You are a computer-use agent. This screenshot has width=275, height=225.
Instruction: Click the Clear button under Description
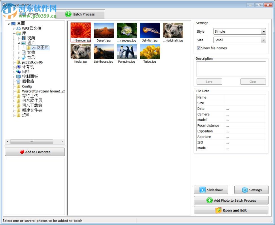coord(253,81)
